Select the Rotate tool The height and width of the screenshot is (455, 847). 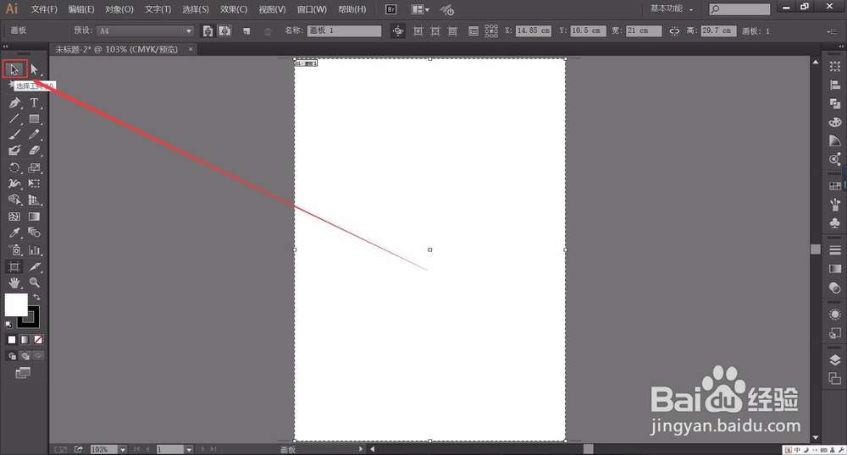click(14, 167)
